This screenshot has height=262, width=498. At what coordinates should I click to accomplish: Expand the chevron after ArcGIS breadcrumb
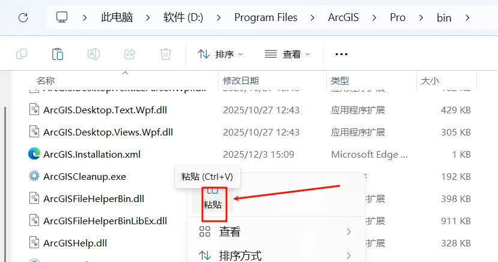[x=374, y=18]
